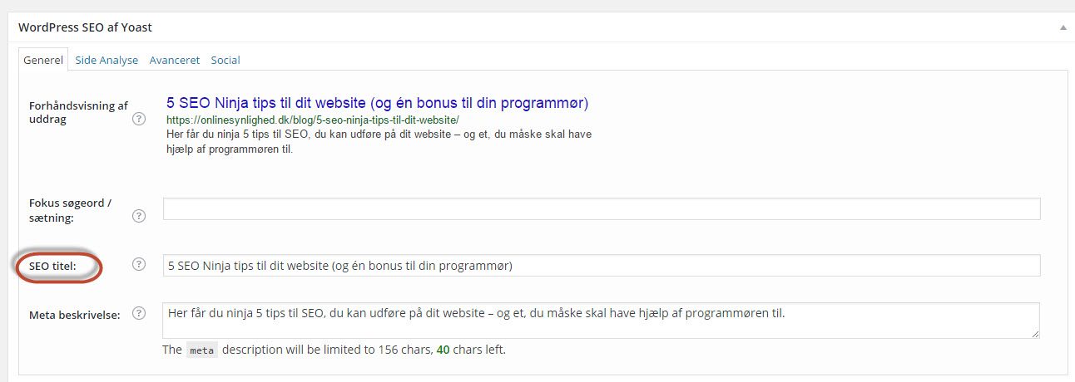This screenshot has width=1075, height=382.
Task: Open help icon for Forhåndsvisning af uddrag
Action: coord(139,119)
